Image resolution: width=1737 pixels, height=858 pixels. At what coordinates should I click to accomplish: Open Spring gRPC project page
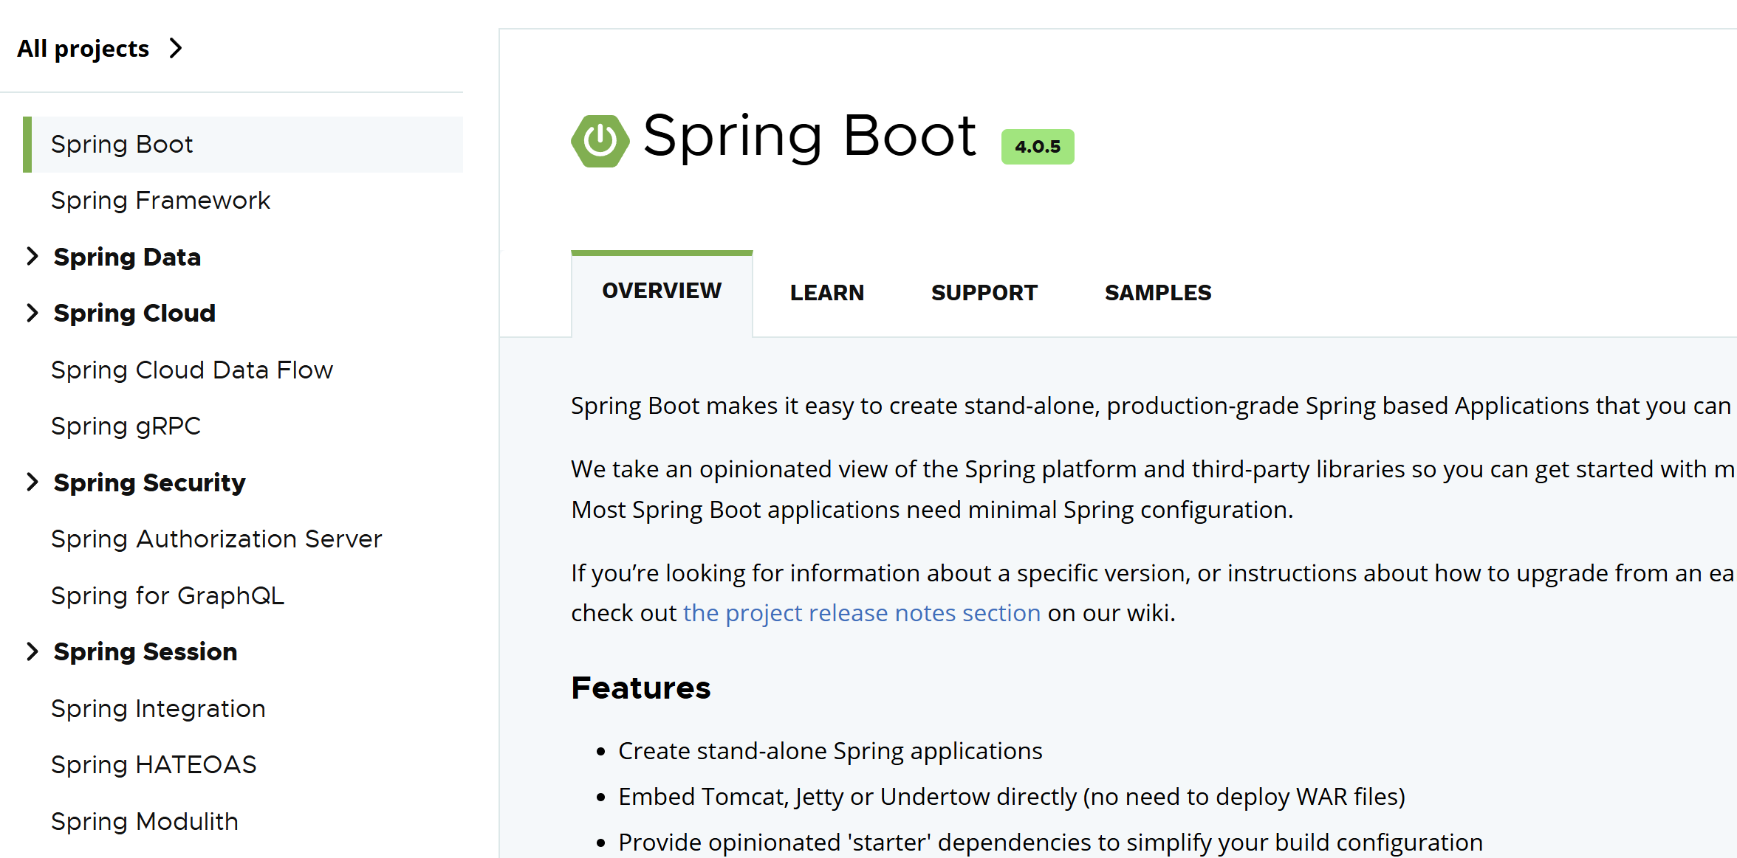pyautogui.click(x=126, y=426)
